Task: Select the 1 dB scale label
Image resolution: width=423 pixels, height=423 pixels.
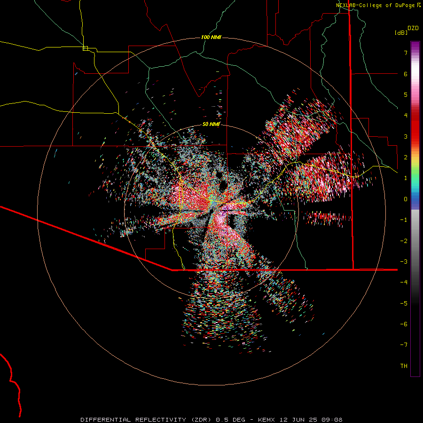Action: click(x=406, y=178)
